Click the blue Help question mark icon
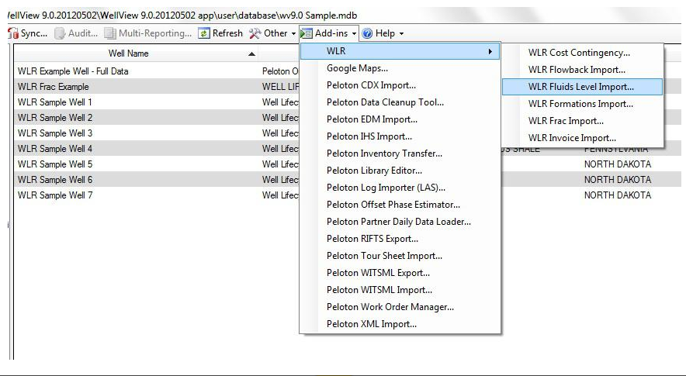 pyautogui.click(x=368, y=33)
